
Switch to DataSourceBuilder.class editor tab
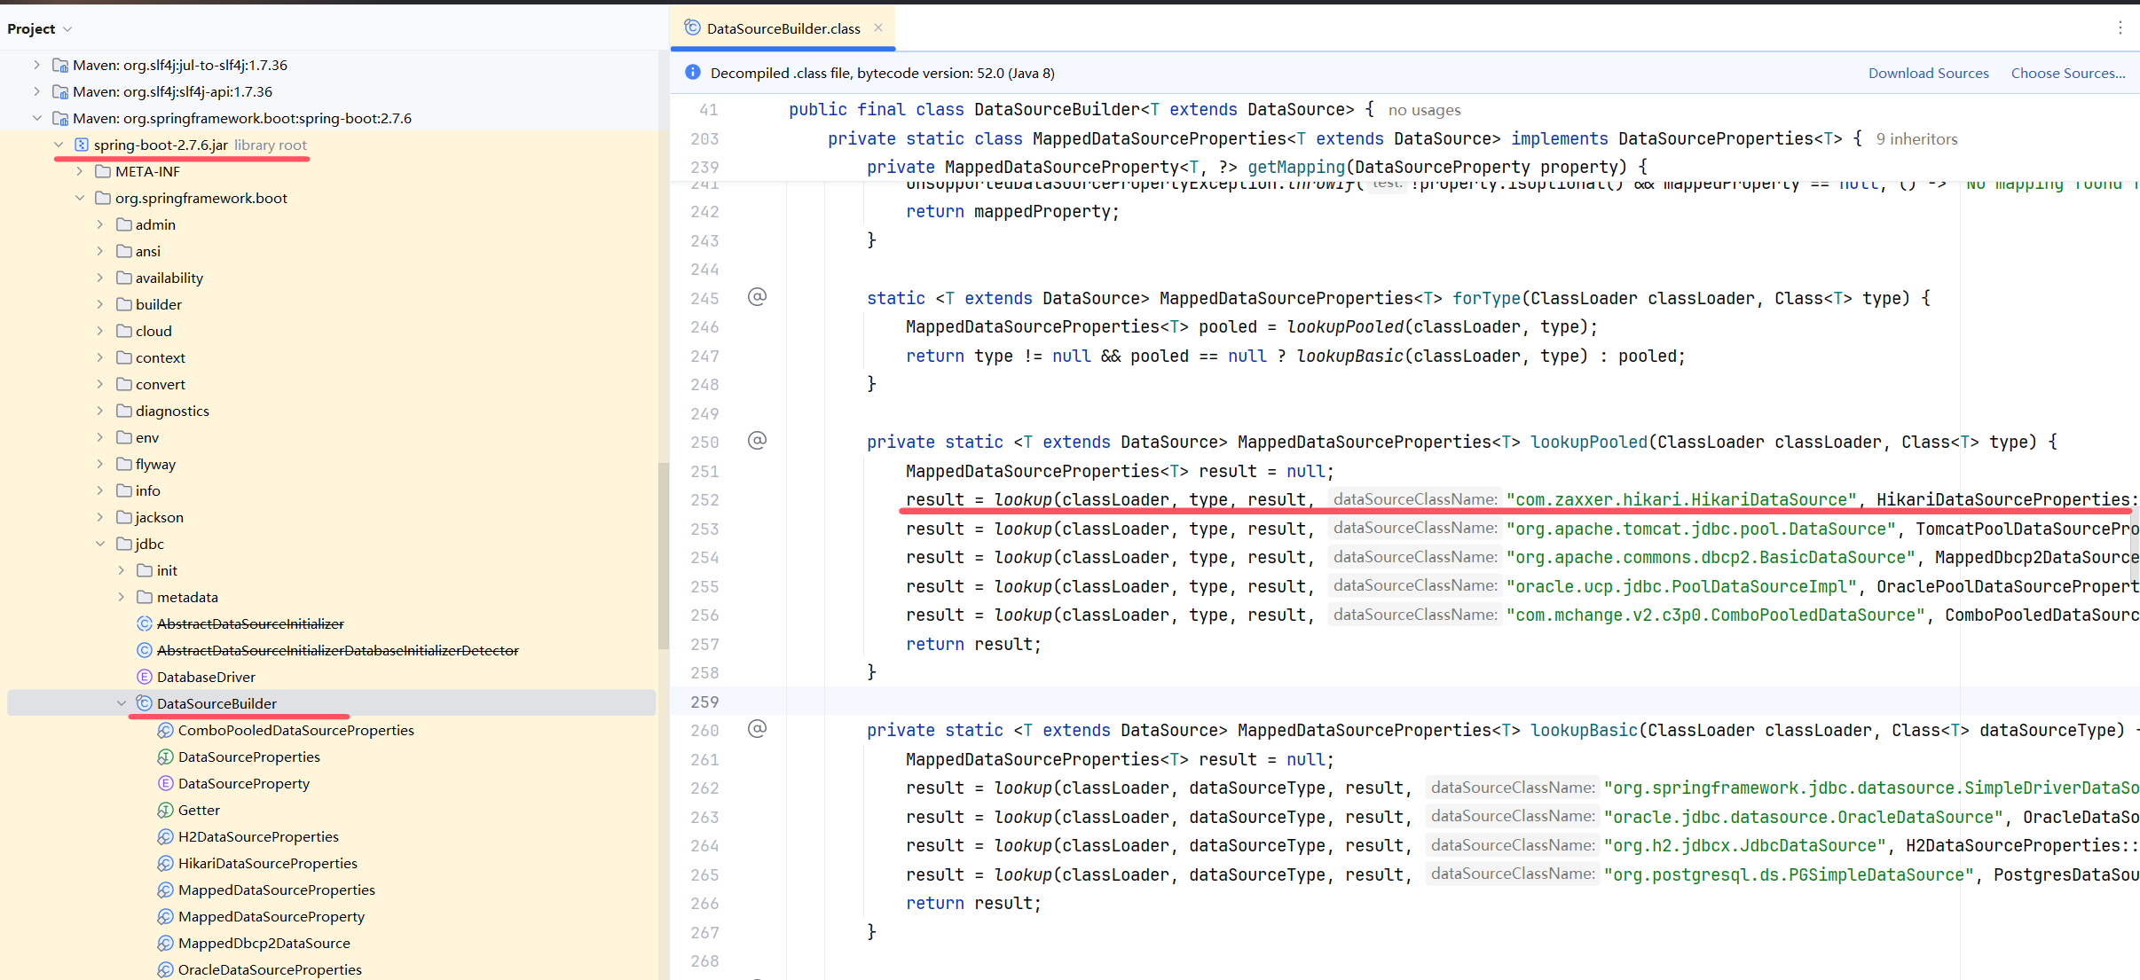coord(783,28)
